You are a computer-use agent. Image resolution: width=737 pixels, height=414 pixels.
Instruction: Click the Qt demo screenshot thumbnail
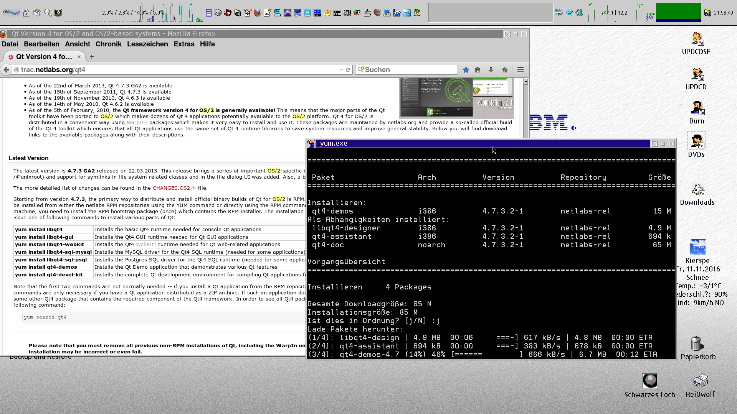tap(456, 98)
